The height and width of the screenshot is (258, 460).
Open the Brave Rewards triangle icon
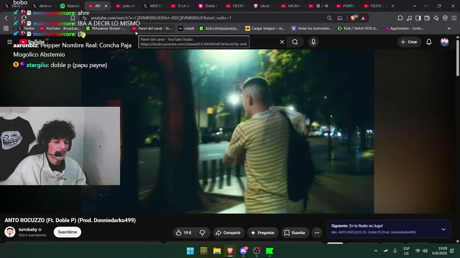click(x=363, y=18)
